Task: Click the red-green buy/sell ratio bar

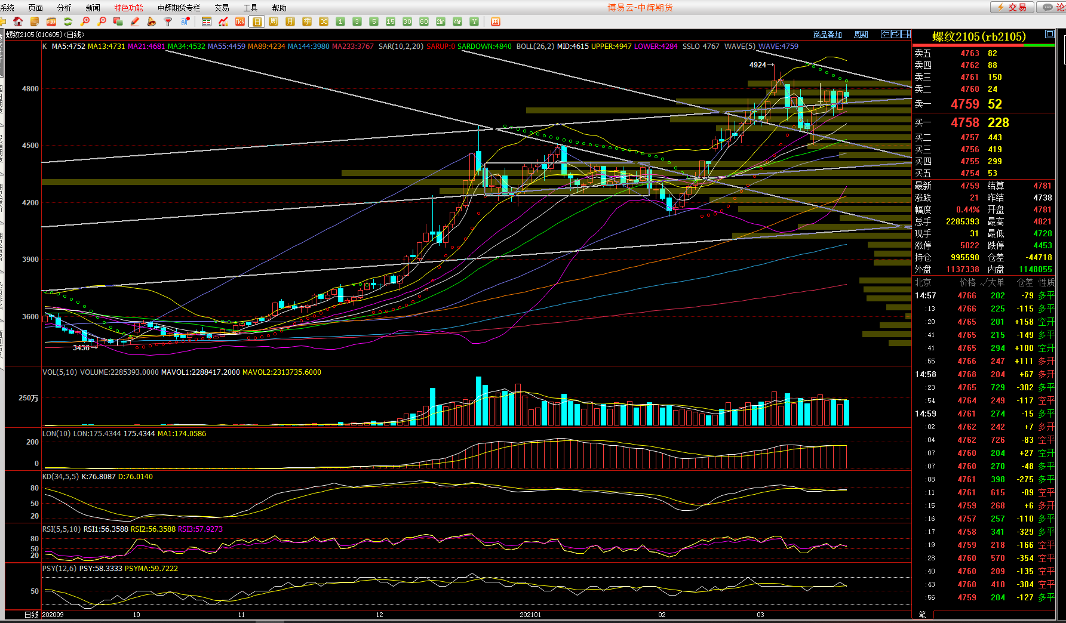Action: (984, 45)
